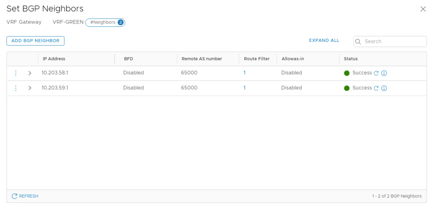Refresh status of neighbor 10.203.59.1
The height and width of the screenshot is (205, 430).
376,88
